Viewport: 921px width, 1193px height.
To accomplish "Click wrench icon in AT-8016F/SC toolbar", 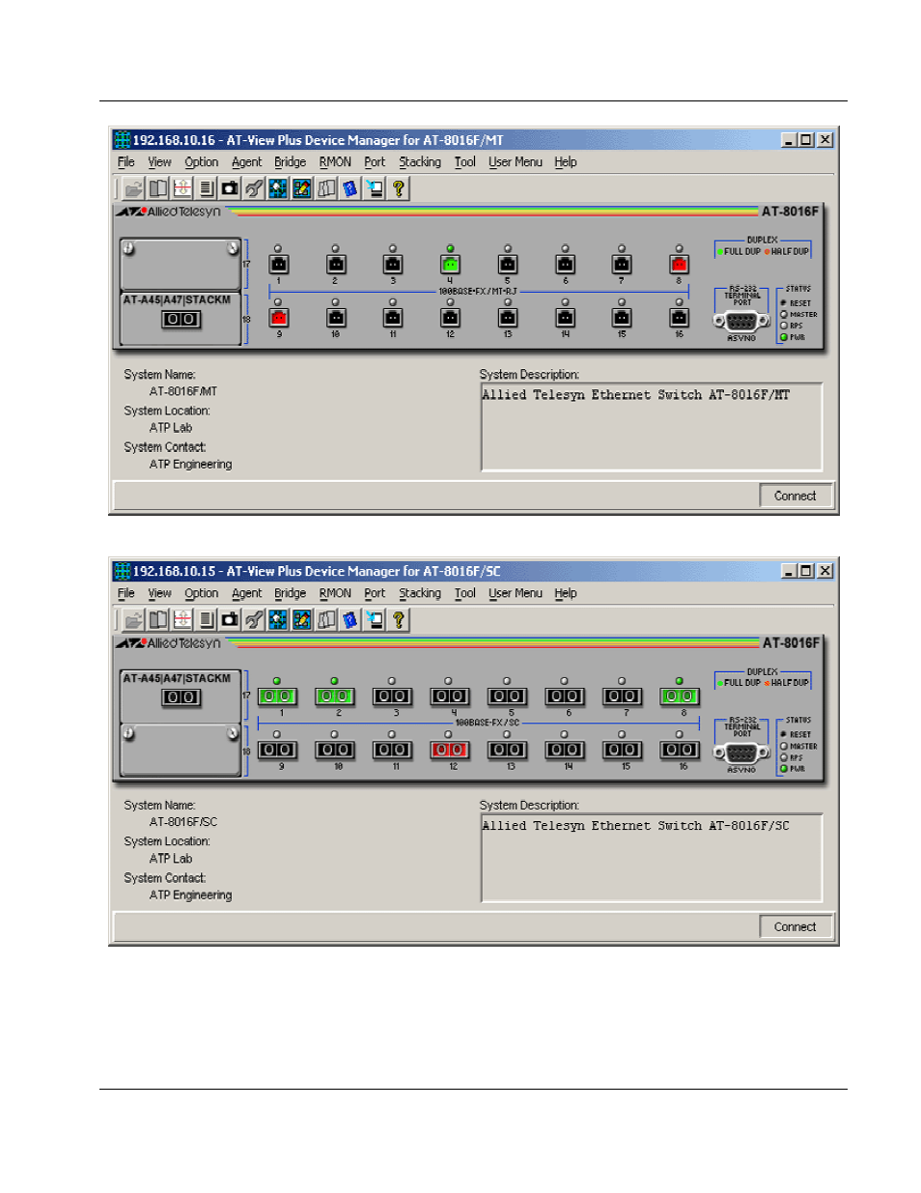I will (x=254, y=619).
